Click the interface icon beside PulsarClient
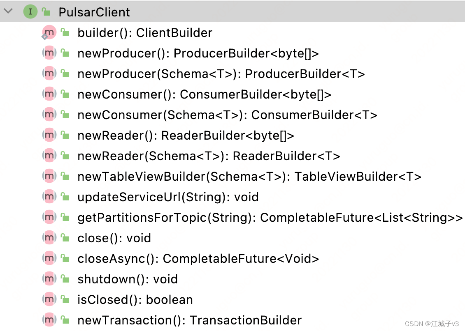 pos(30,11)
